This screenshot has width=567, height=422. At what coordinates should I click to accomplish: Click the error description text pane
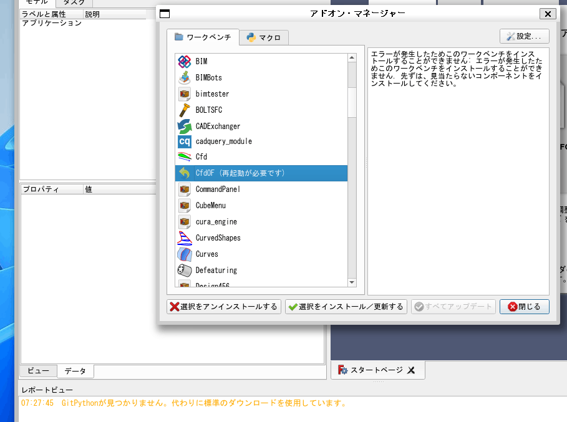tap(458, 171)
